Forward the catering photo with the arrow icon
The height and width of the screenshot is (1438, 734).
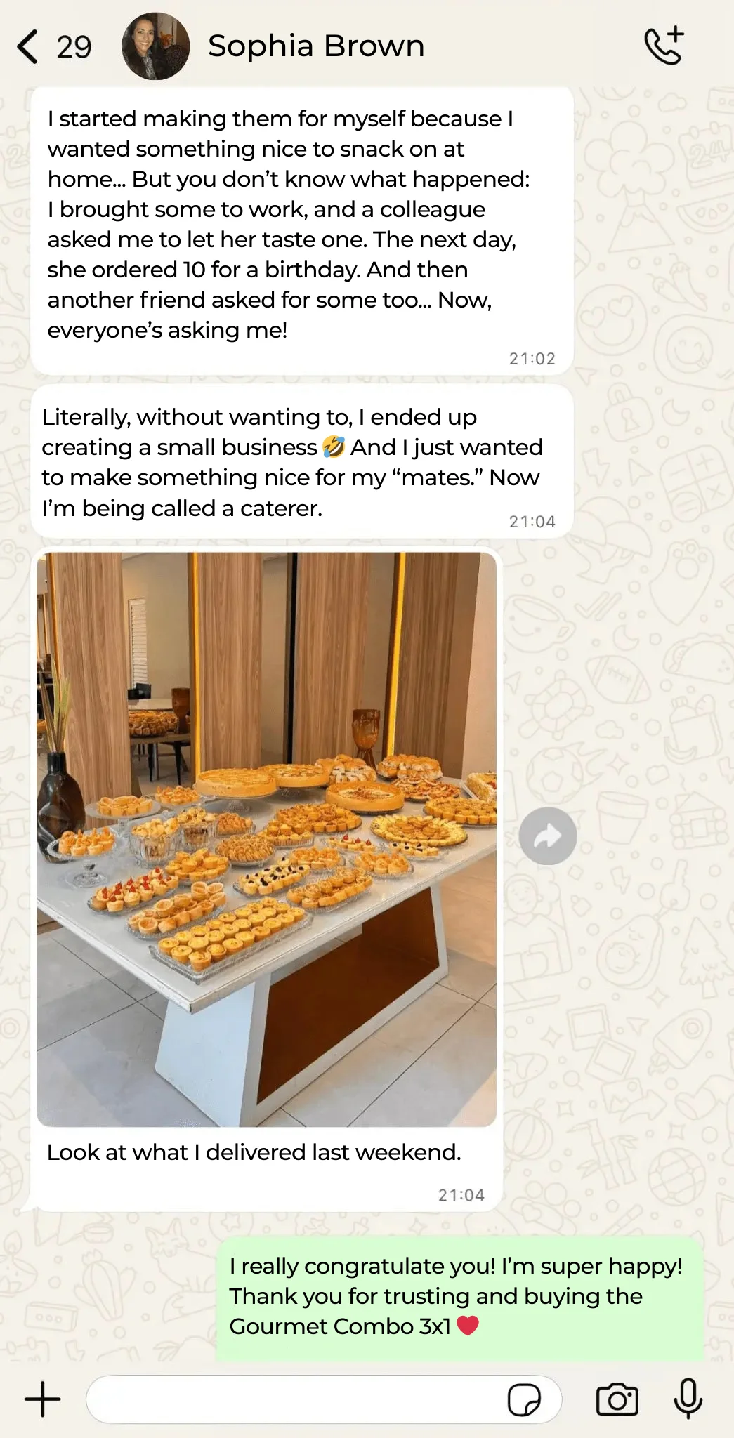[548, 836]
